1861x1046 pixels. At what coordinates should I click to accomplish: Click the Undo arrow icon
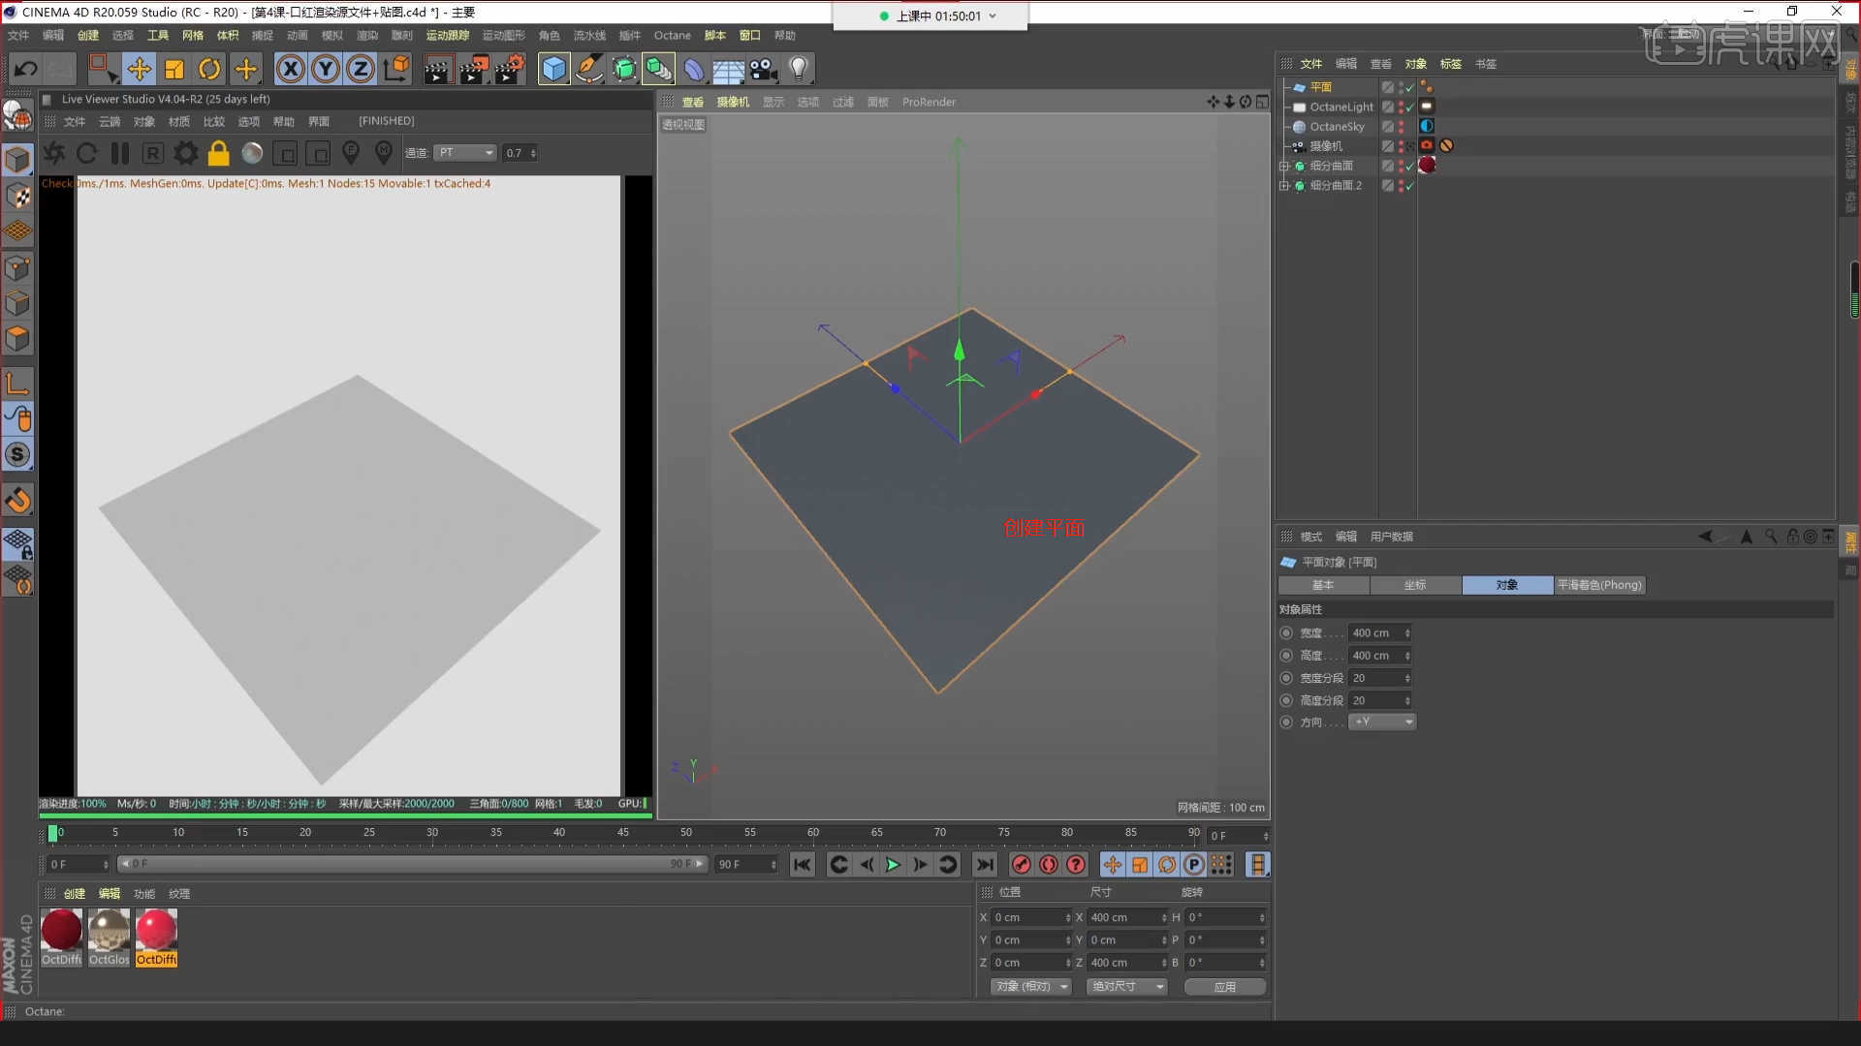(x=26, y=69)
